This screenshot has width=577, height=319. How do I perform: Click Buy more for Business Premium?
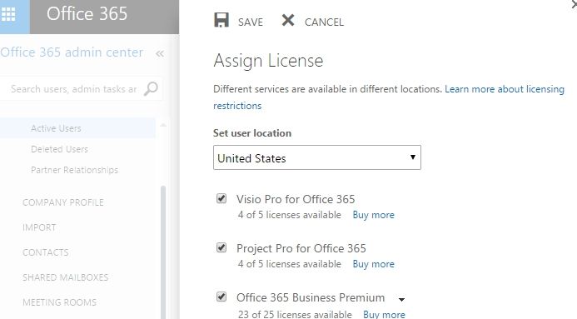click(x=384, y=314)
